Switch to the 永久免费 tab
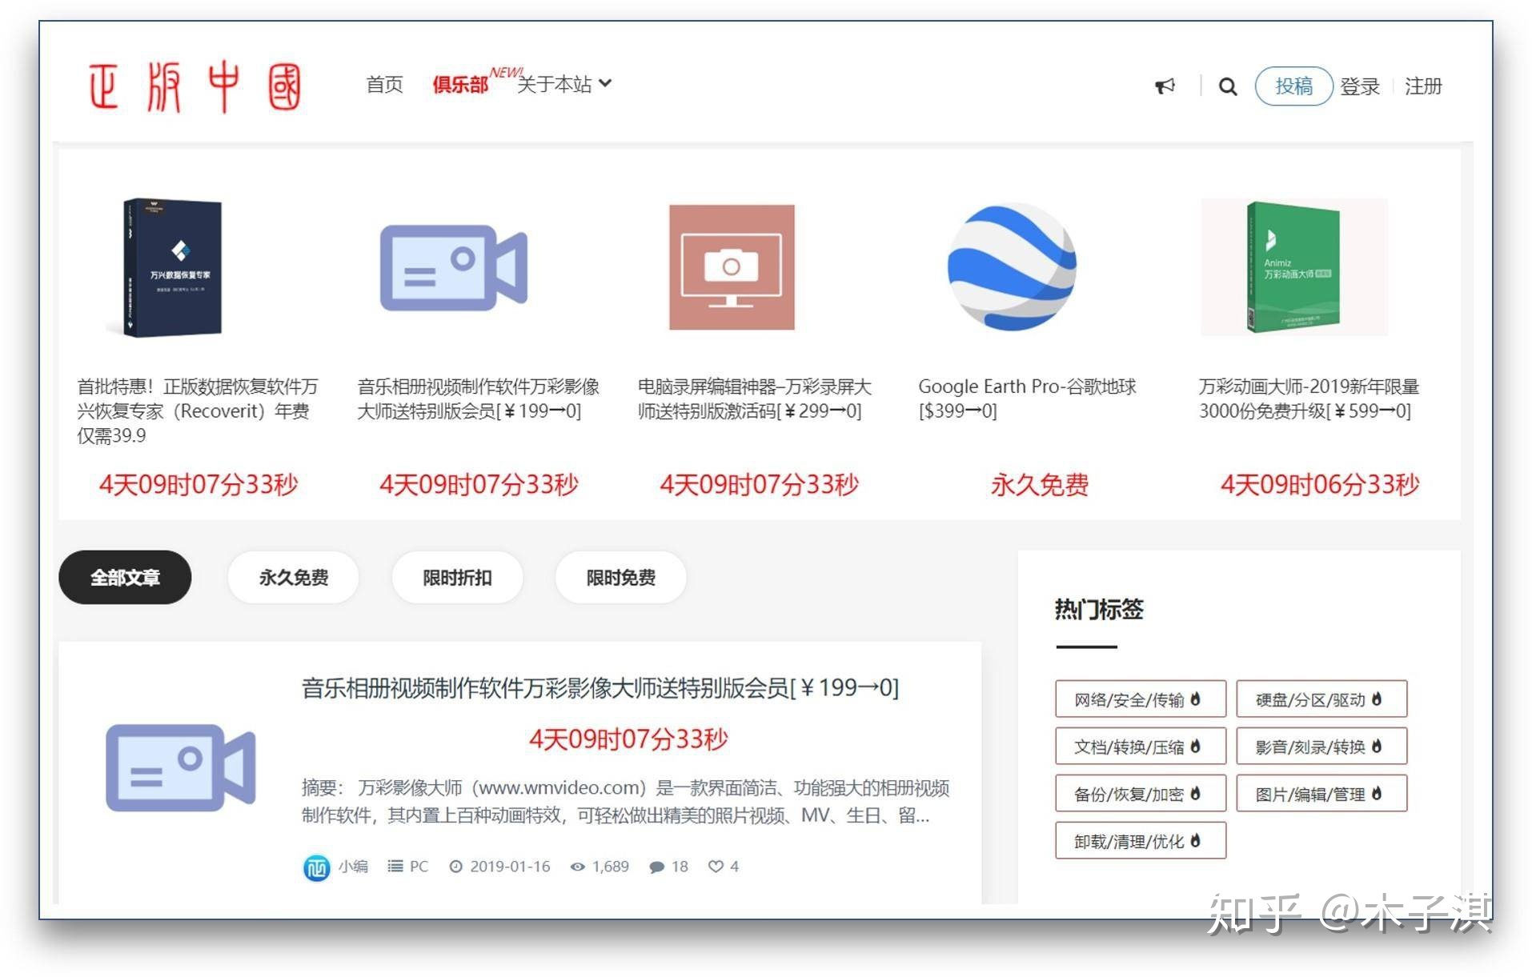1532x977 pixels. pyautogui.click(x=293, y=577)
